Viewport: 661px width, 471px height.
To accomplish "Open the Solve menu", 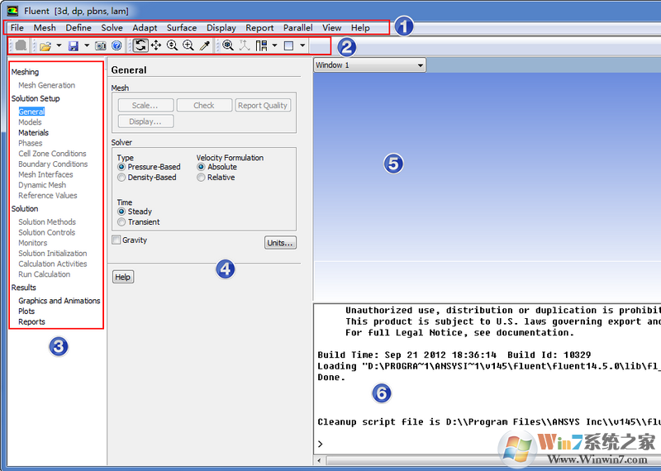I will (x=112, y=28).
